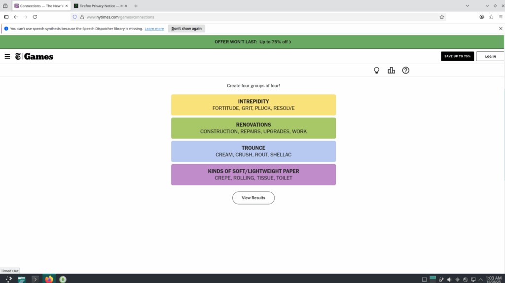Reload the page with the refresh icon
Screen dimensions: 505x283
coord(35,17)
